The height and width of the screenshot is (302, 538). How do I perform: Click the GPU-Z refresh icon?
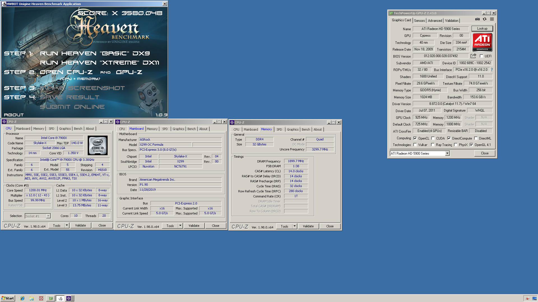pyautogui.click(x=484, y=19)
